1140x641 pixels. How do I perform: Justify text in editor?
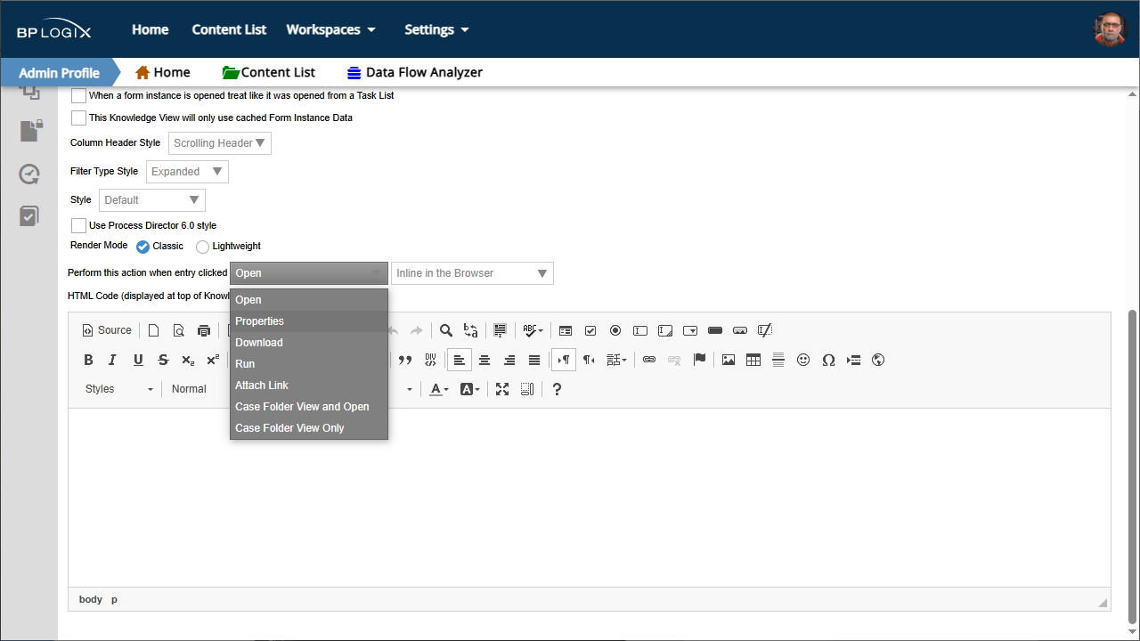[x=534, y=361]
